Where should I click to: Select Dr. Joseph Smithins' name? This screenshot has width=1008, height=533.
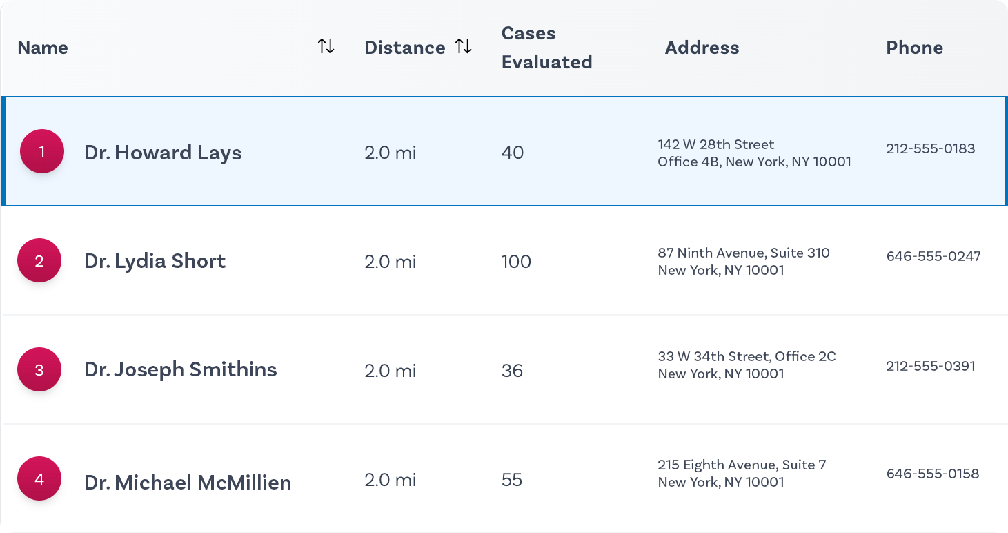[x=180, y=370]
